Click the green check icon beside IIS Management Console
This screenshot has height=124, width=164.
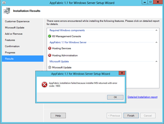(49, 36)
